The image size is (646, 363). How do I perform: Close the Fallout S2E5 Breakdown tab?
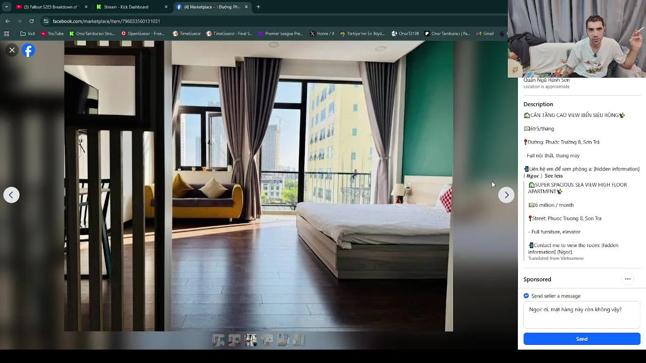click(x=86, y=7)
